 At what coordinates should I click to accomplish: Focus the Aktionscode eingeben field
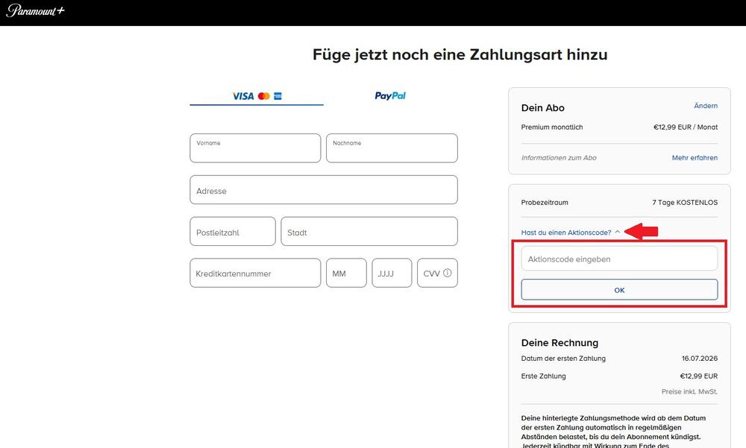click(619, 259)
